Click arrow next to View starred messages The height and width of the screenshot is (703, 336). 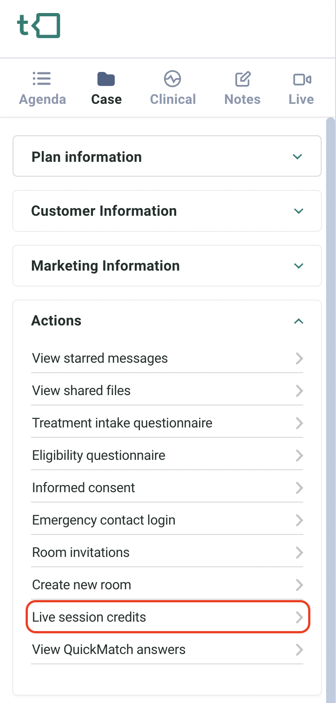(x=299, y=358)
